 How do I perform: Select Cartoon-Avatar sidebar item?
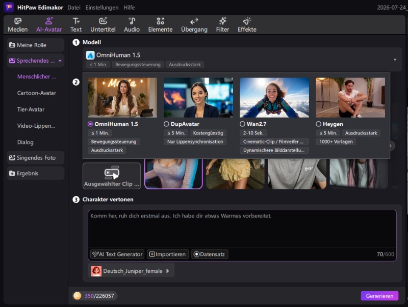click(x=36, y=93)
